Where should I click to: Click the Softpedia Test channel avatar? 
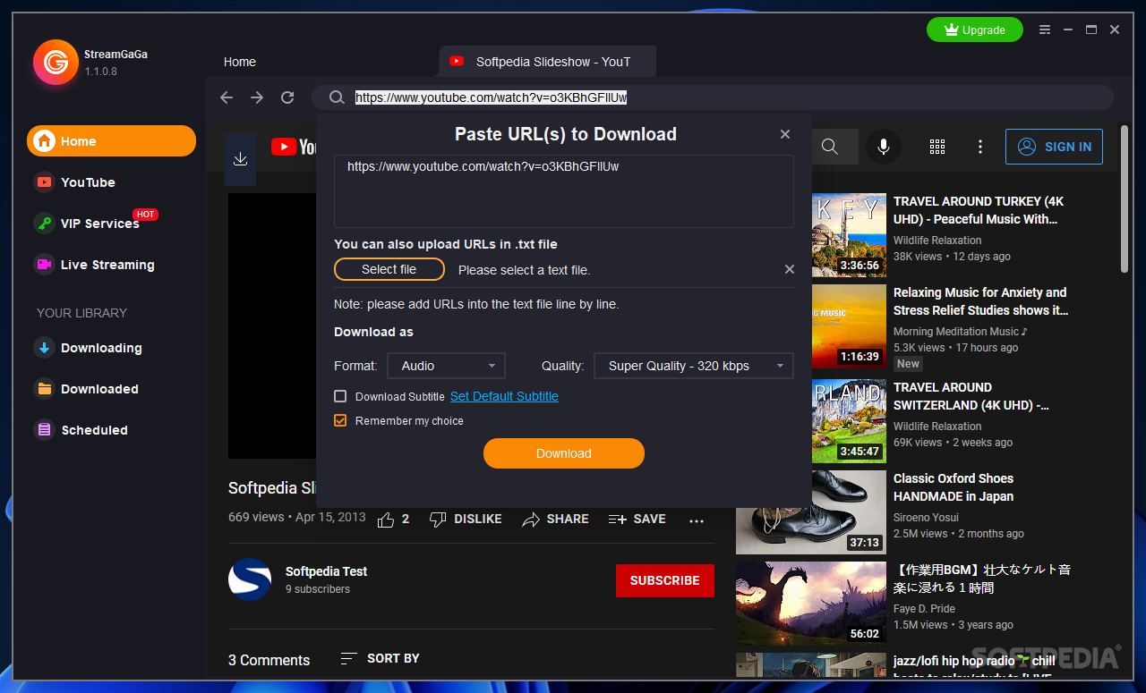click(250, 579)
